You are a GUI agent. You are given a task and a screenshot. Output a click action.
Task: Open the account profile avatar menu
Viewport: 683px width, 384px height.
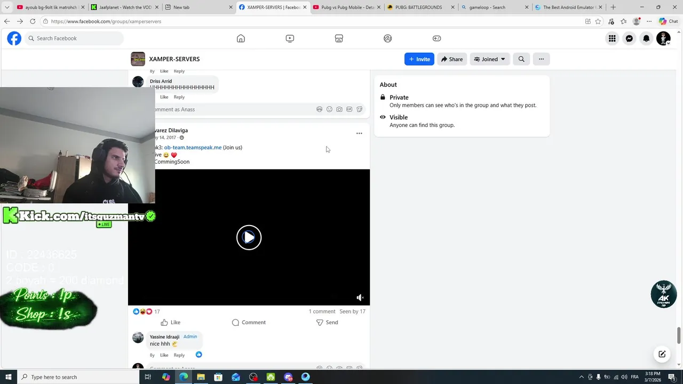(x=663, y=38)
